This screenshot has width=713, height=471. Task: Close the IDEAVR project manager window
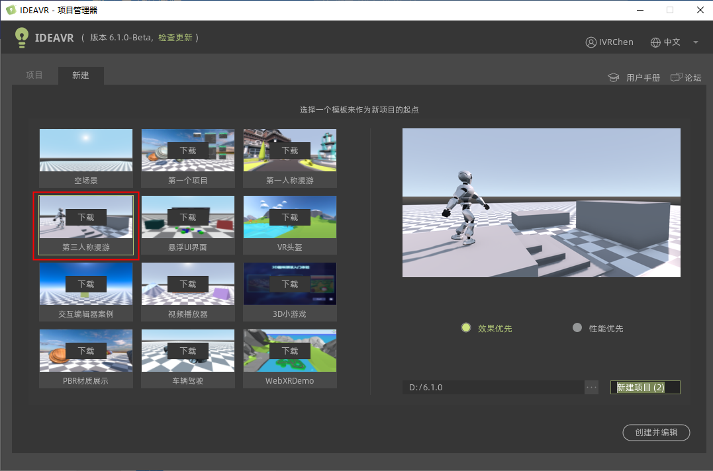click(x=700, y=10)
